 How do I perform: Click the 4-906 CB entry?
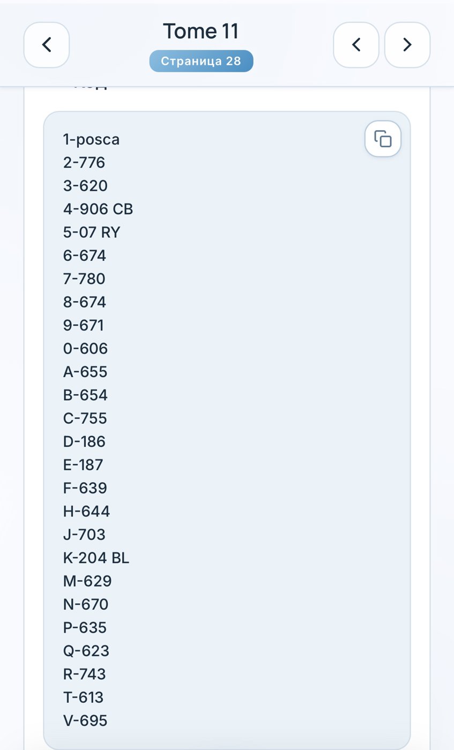[98, 209]
